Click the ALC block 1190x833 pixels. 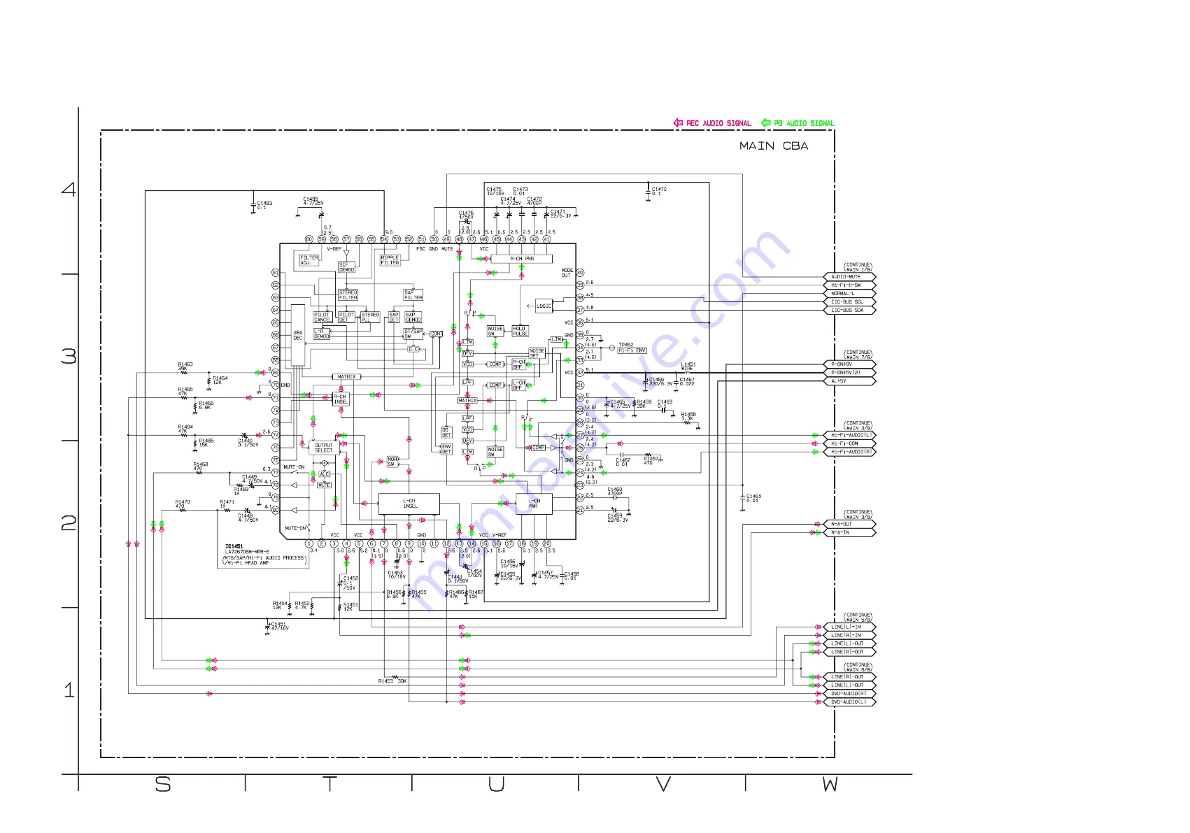tap(325, 474)
